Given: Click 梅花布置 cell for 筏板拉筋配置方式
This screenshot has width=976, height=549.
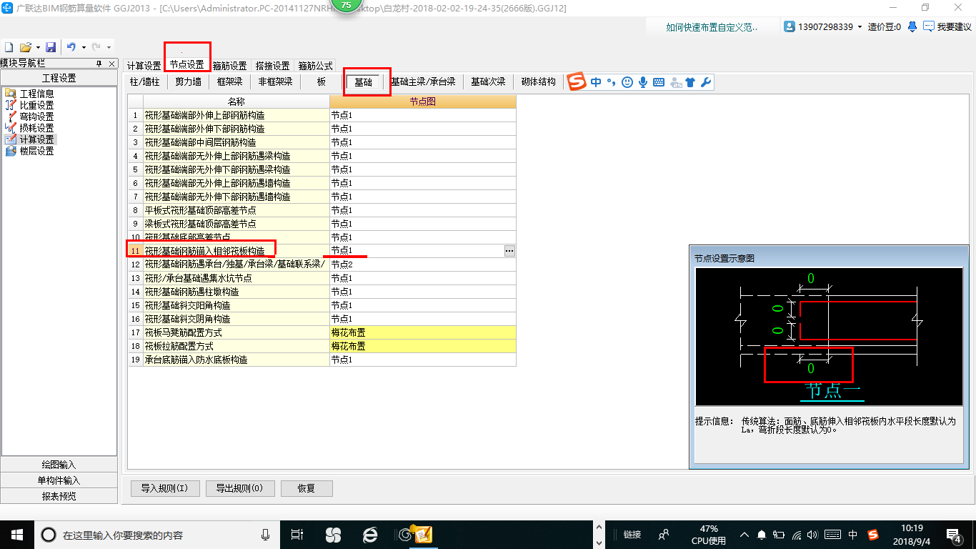Looking at the screenshot, I should click(x=422, y=346).
